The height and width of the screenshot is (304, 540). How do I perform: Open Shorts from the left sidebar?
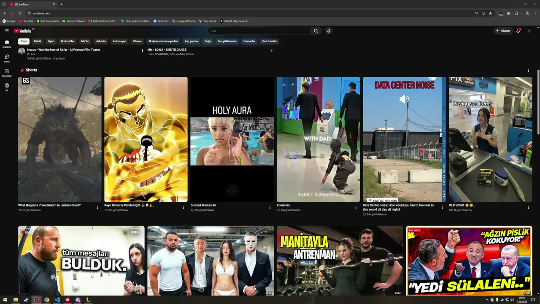7,58
